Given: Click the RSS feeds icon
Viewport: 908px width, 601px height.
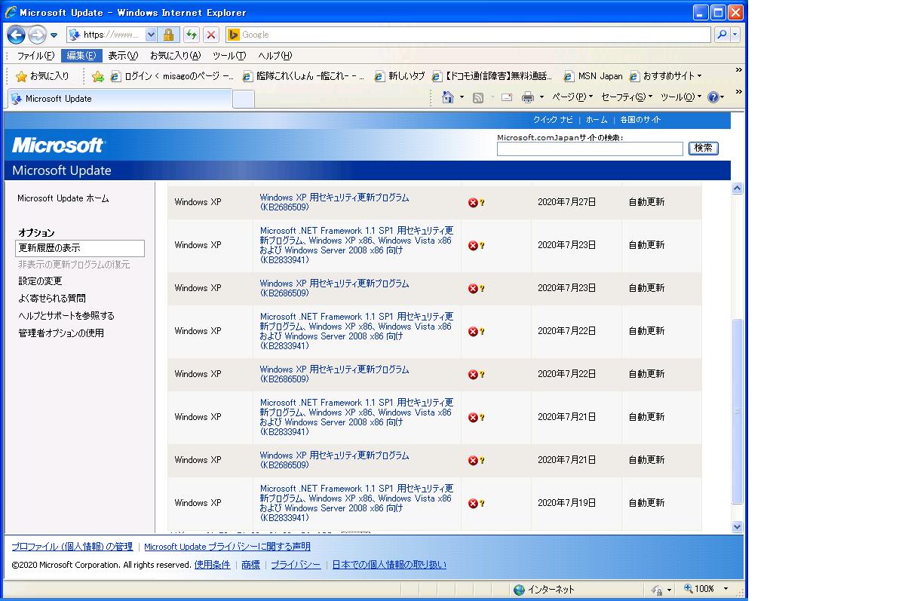Looking at the screenshot, I should coord(477,97).
